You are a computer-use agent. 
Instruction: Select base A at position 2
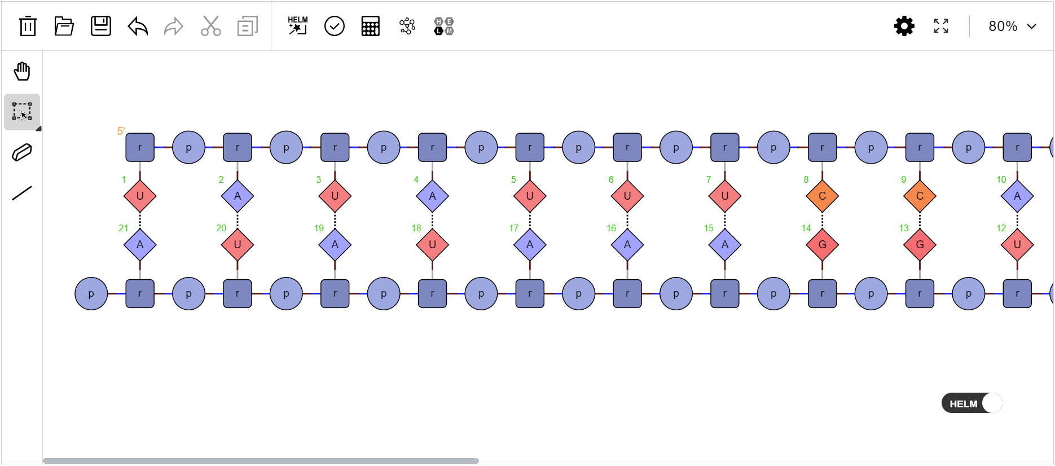point(238,196)
